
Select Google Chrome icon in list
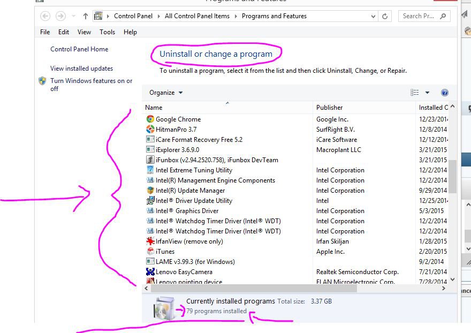tap(150, 119)
